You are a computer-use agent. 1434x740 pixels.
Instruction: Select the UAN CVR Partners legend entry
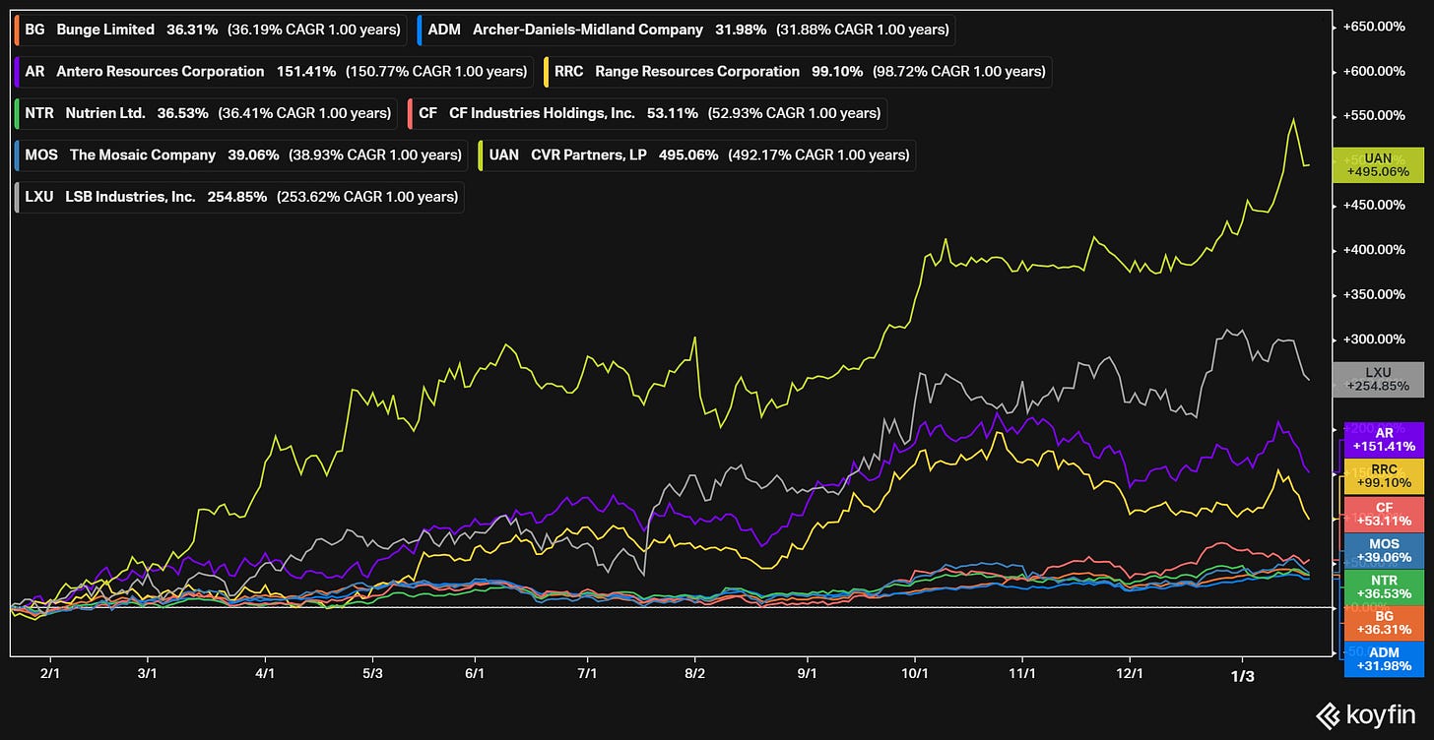point(696,154)
